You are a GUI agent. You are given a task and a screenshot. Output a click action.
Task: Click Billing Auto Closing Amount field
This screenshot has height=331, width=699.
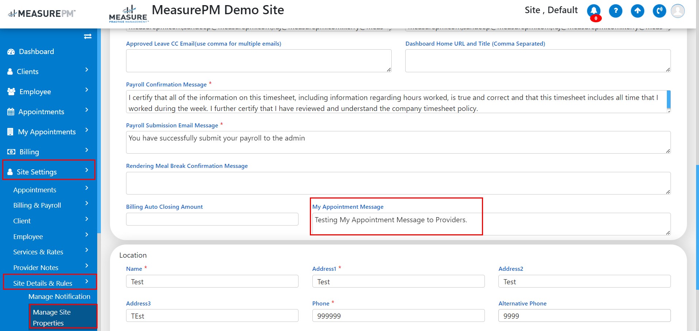tap(212, 219)
